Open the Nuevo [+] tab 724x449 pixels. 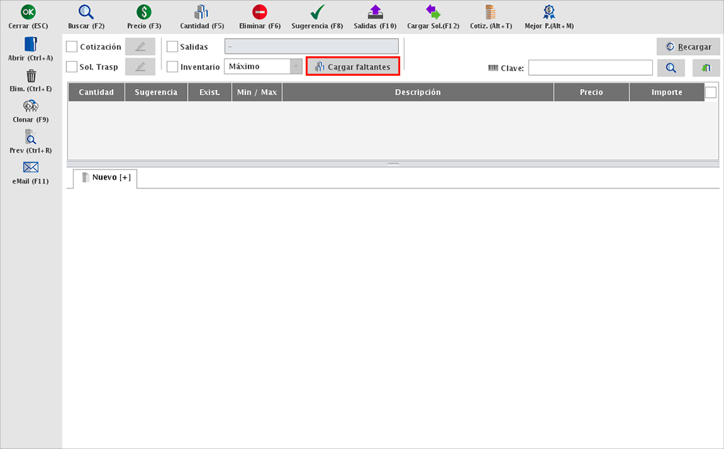pos(105,178)
